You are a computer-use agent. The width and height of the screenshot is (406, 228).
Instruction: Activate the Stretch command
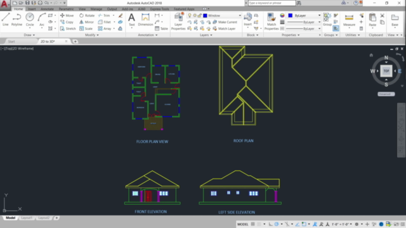point(68,28)
